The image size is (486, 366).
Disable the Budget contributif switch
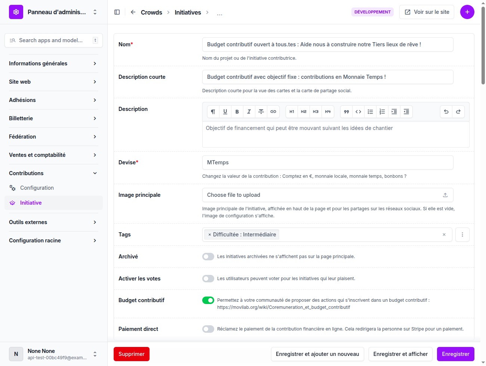click(x=208, y=300)
